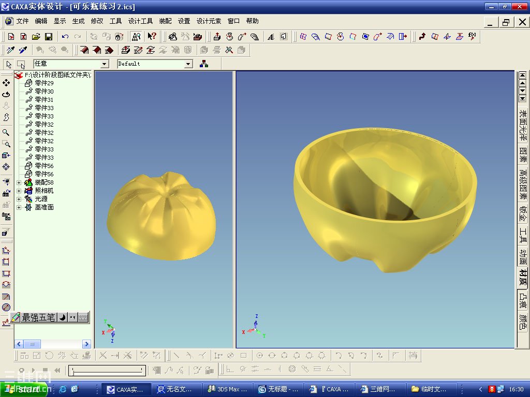Select 零件31 in the design tree

[44, 100]
